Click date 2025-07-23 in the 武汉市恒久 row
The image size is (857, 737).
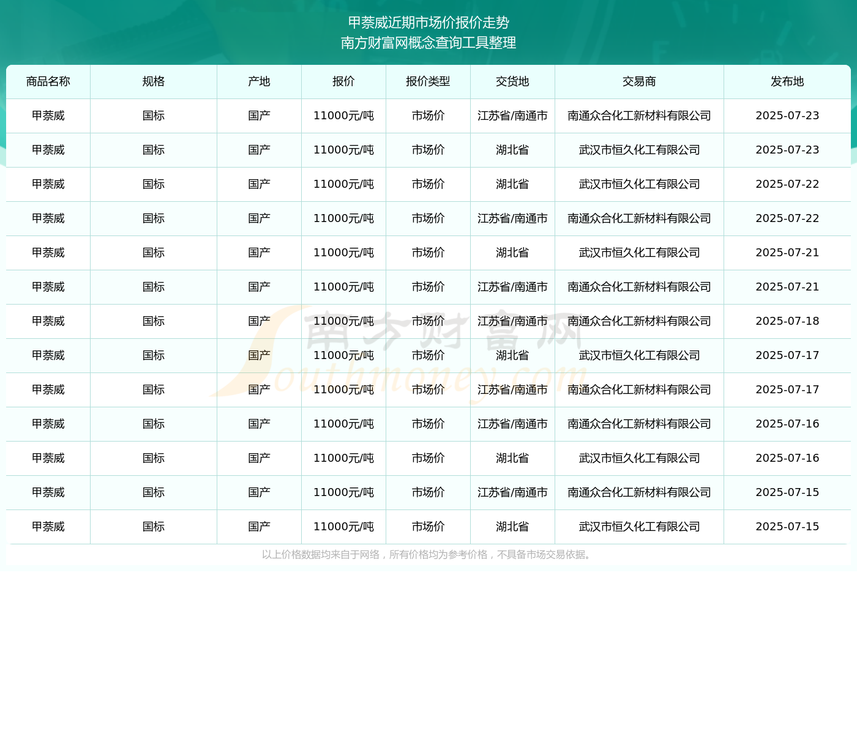(x=787, y=150)
